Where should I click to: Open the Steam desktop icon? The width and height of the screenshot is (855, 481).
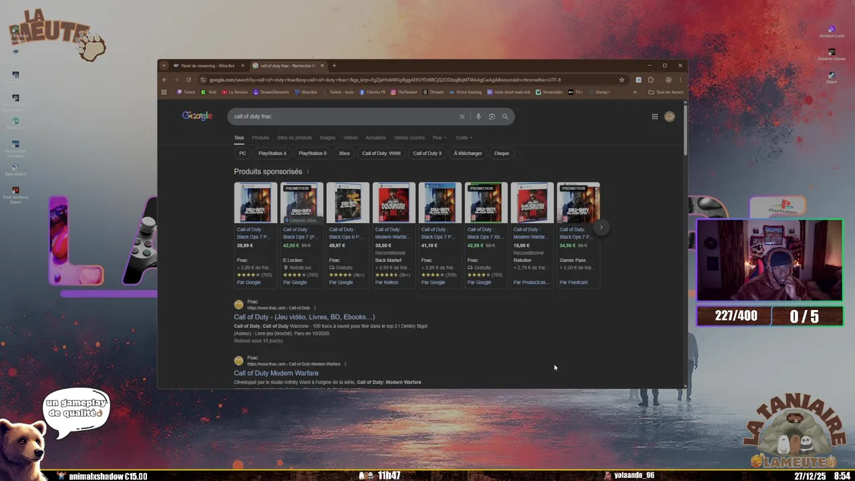click(832, 77)
